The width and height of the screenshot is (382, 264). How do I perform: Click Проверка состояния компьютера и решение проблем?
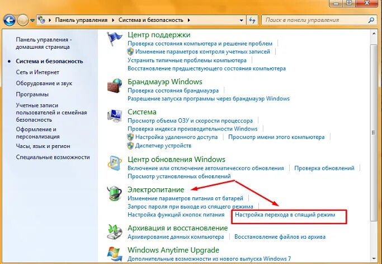pos(200,44)
